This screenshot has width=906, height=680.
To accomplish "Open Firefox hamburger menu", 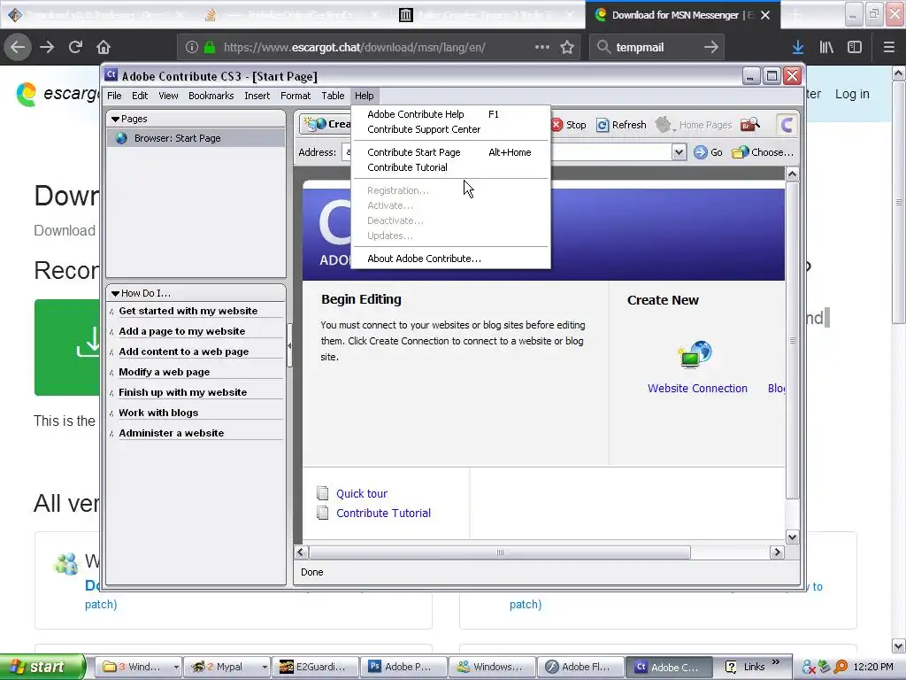I will tap(888, 48).
